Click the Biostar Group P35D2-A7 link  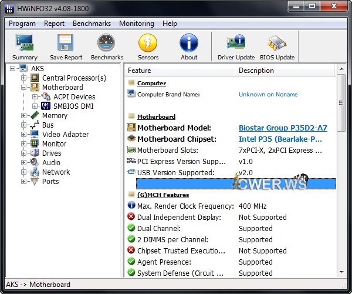[283, 128]
